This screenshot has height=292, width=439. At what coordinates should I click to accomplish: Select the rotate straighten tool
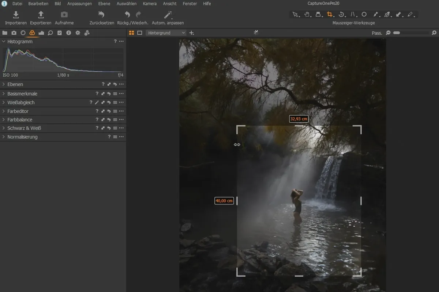(x=341, y=15)
